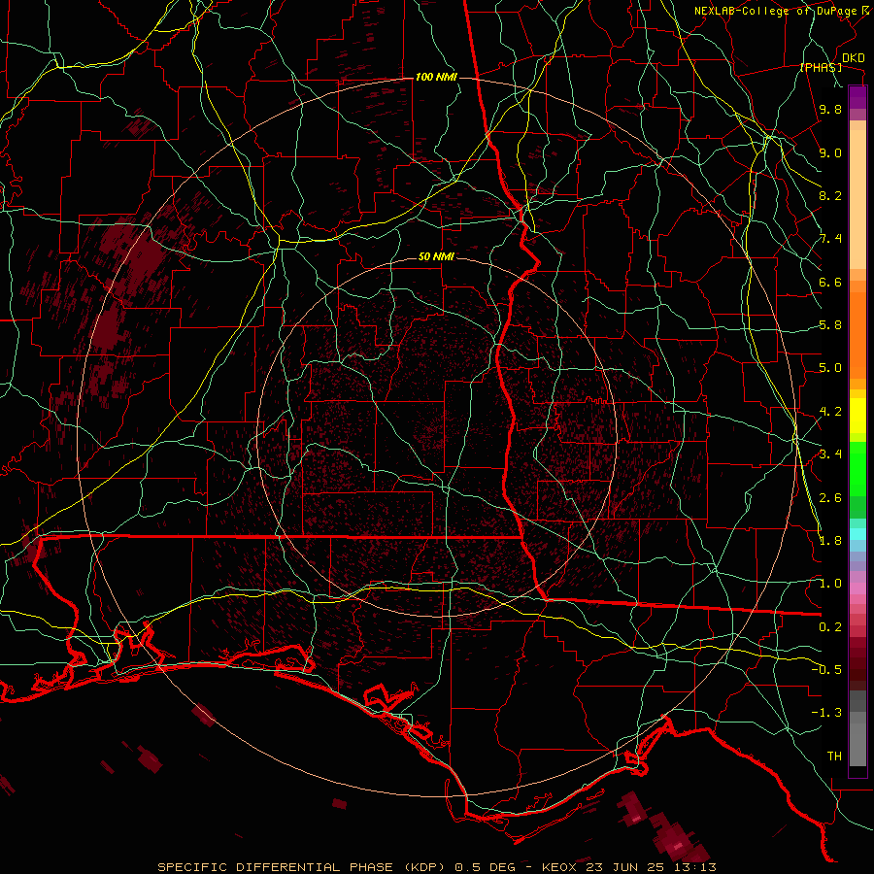Screen dimensions: 874x874
Task: Click the 2.6 scale value
Action: 830,497
